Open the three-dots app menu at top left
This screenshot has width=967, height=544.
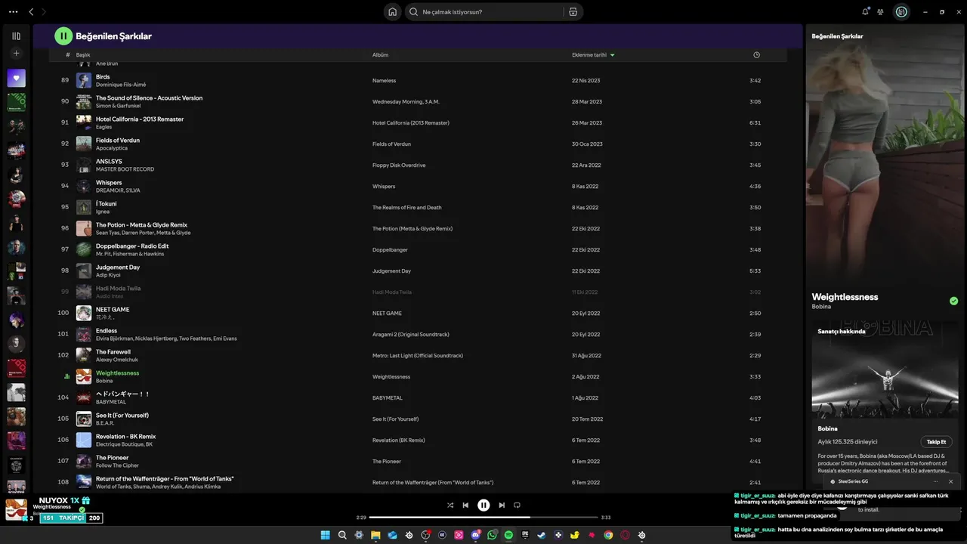point(13,12)
